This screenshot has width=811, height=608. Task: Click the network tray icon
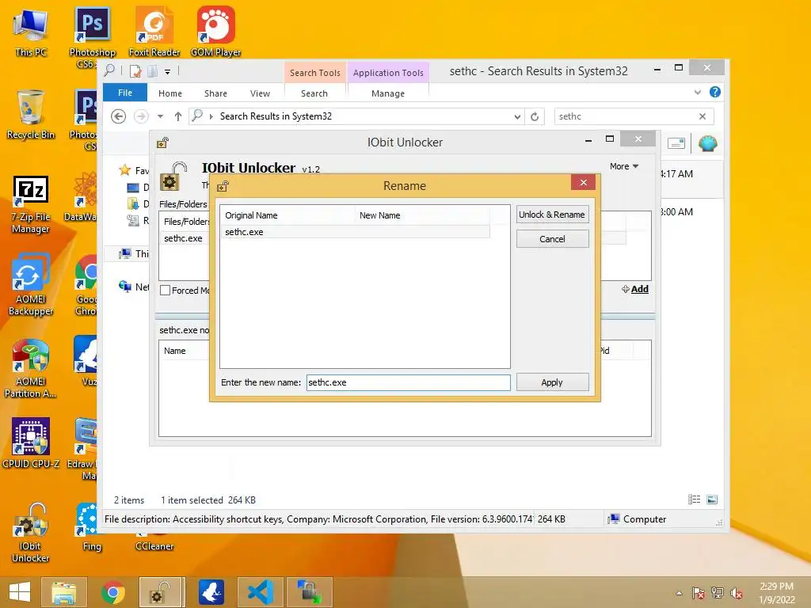coord(718,594)
